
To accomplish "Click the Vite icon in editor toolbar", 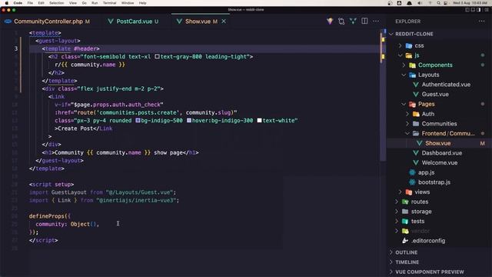I will pyautogui.click(x=330, y=22).
